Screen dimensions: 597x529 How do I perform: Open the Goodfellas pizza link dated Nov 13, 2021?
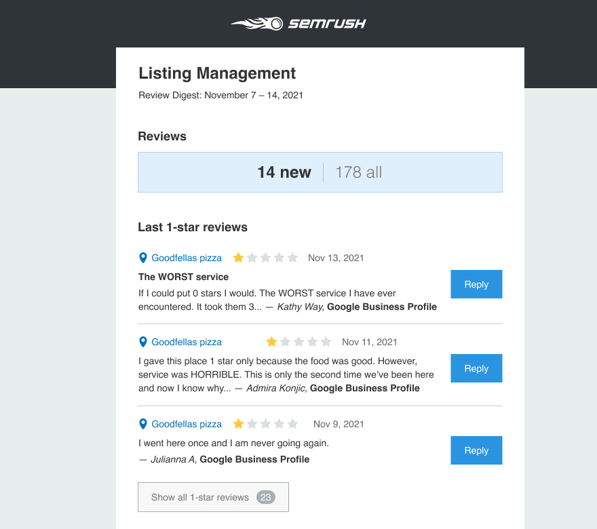tap(187, 258)
